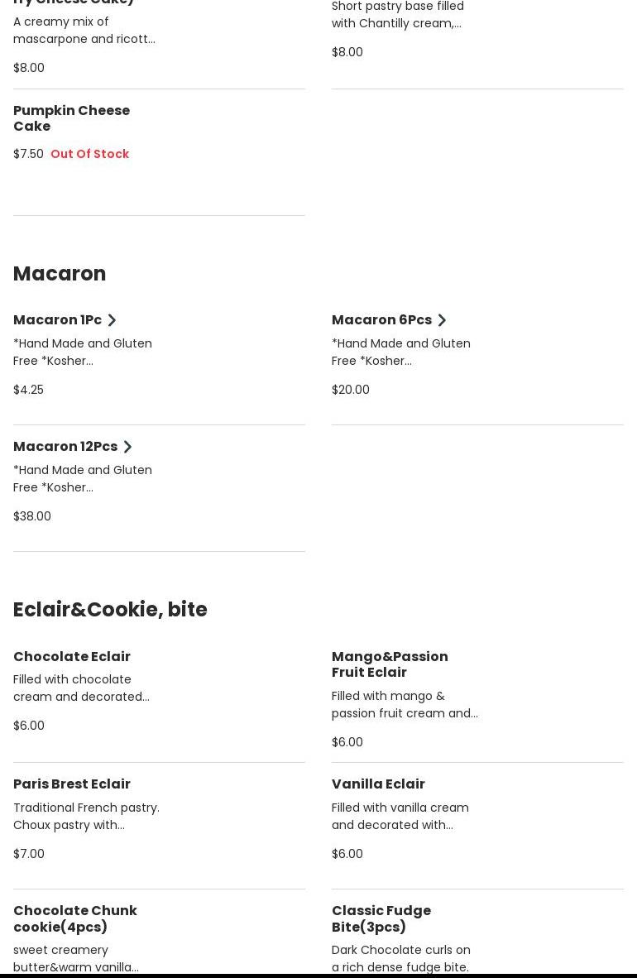
Task: Click the Out Of Stock label
Action: [89, 155]
